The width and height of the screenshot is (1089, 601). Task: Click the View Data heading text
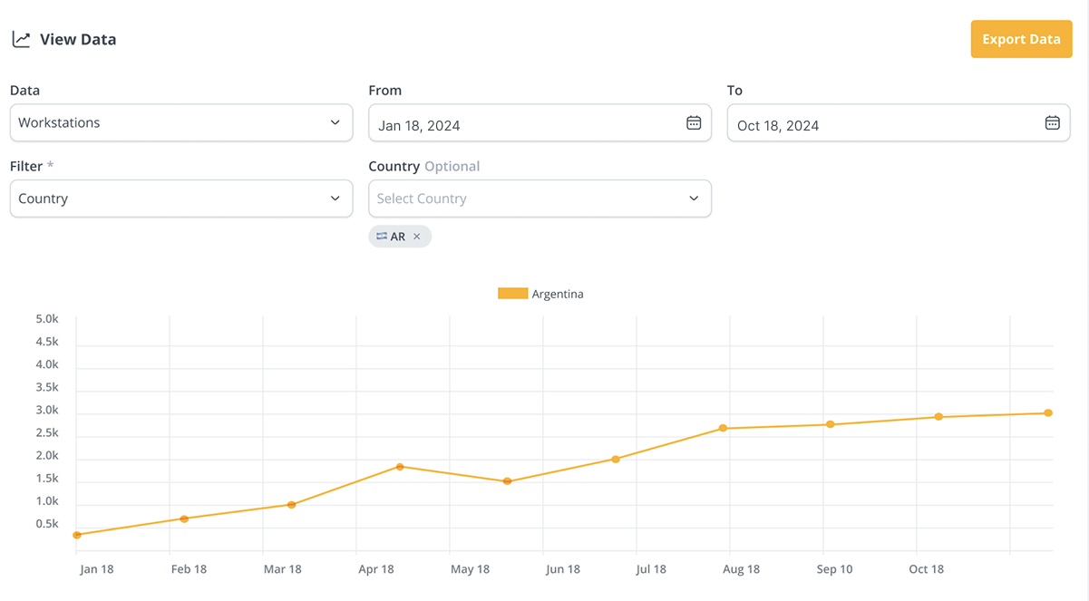[78, 40]
